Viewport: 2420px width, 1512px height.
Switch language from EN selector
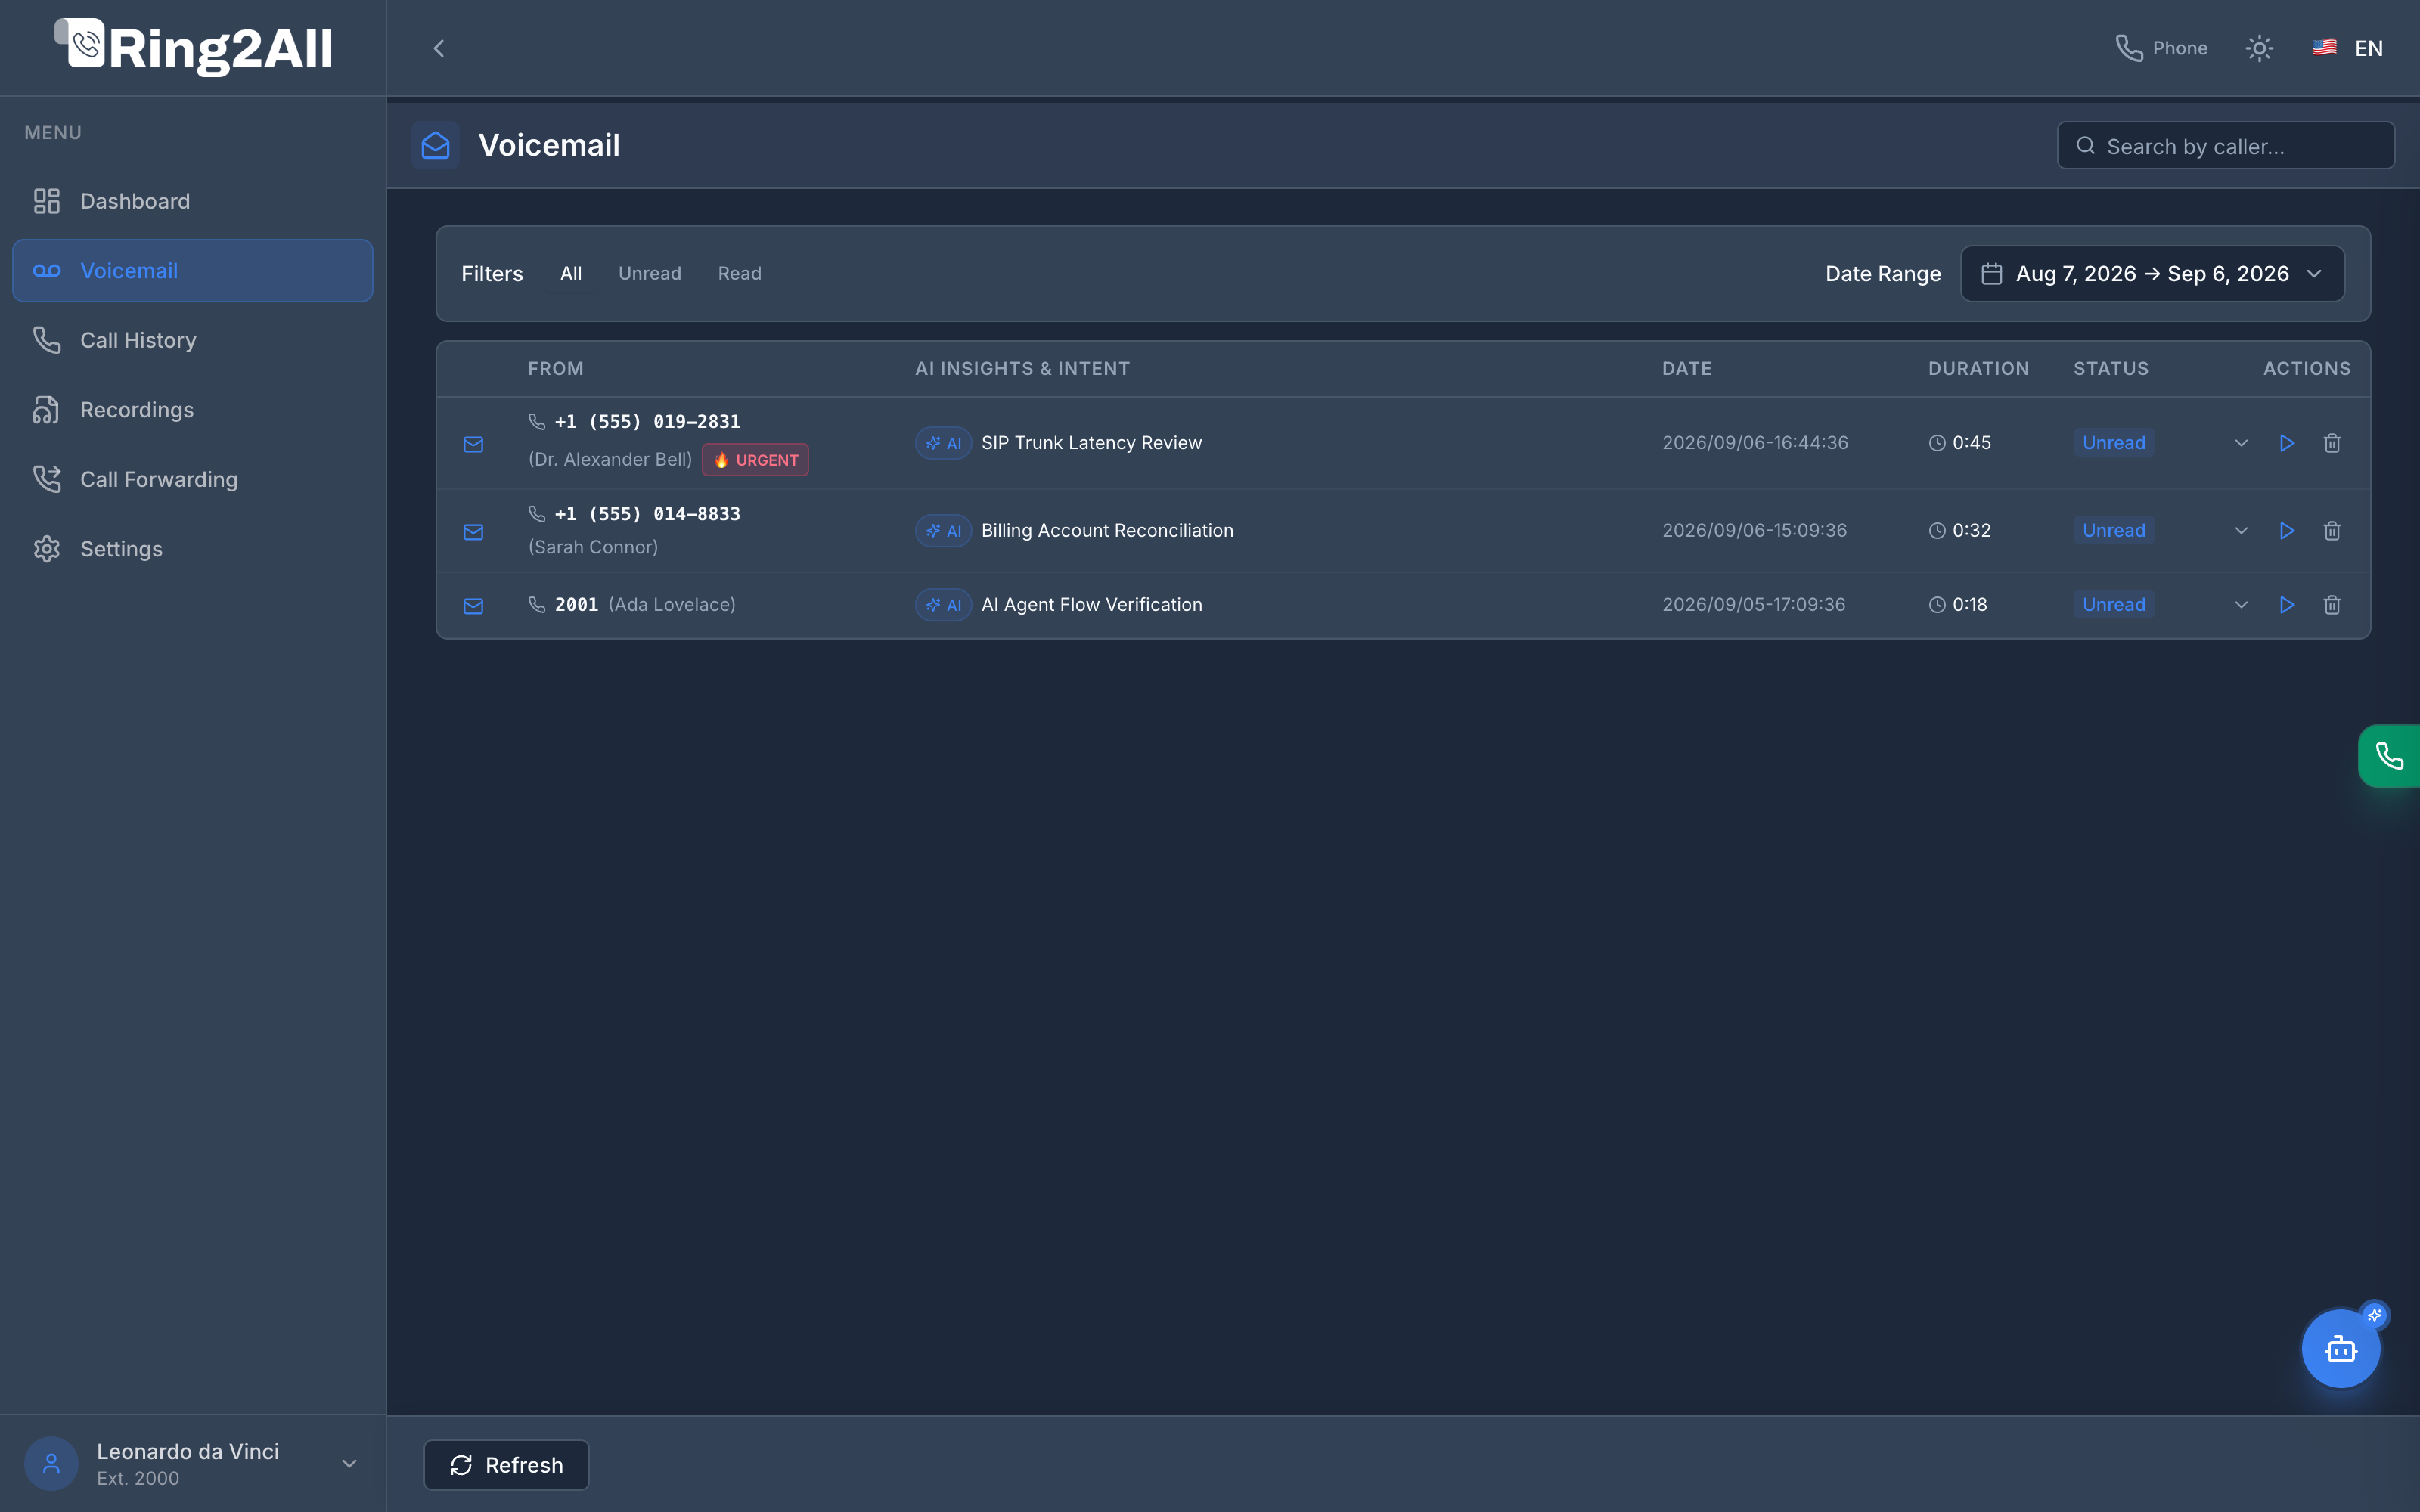pyautogui.click(x=2348, y=48)
